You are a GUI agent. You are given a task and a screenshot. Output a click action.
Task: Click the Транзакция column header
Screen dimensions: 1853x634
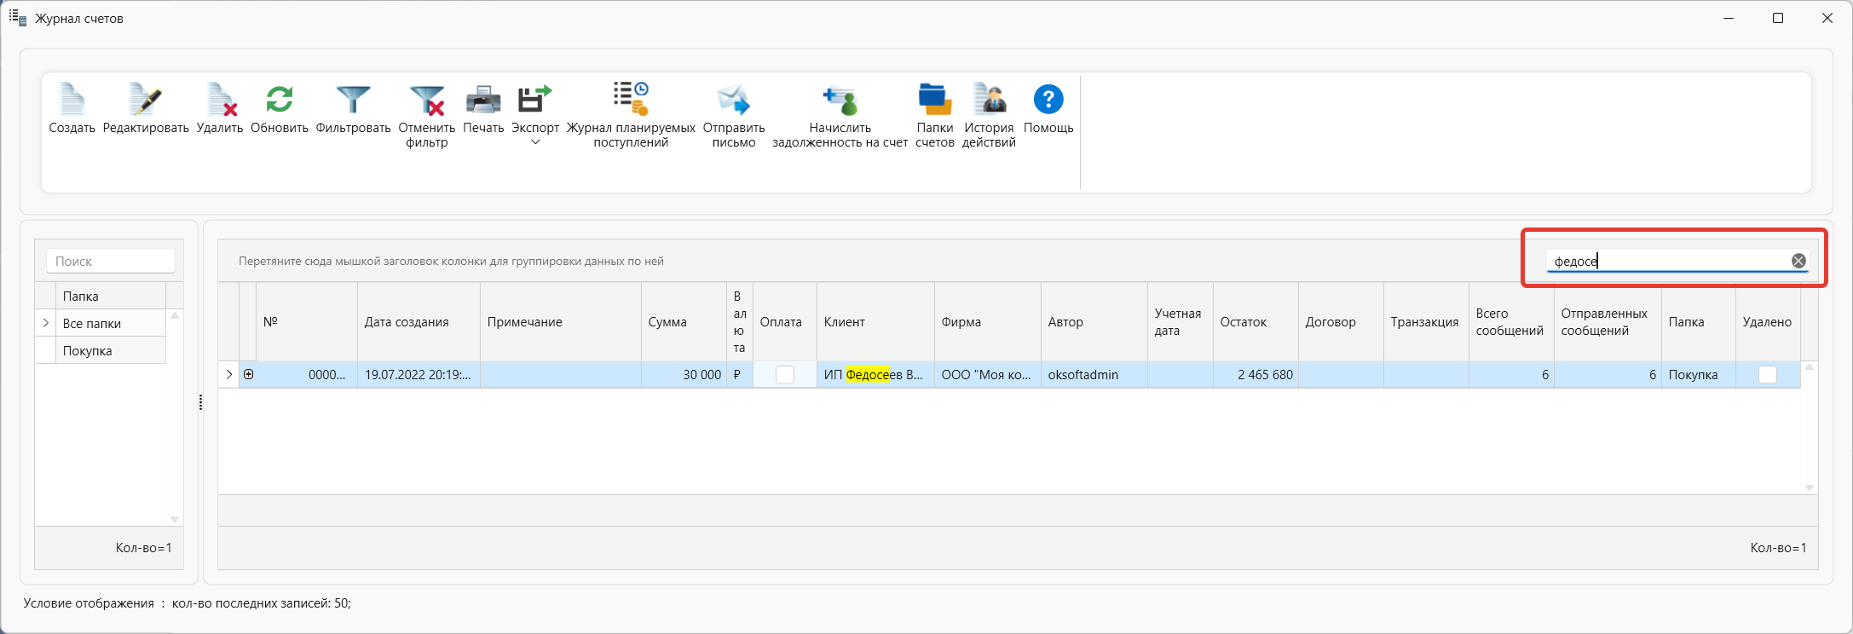[1427, 322]
